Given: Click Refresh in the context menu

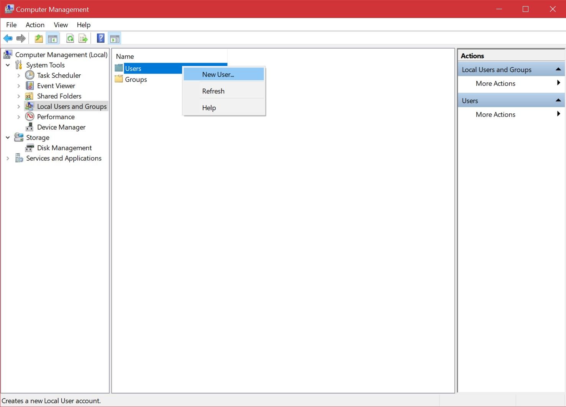Looking at the screenshot, I should point(213,91).
